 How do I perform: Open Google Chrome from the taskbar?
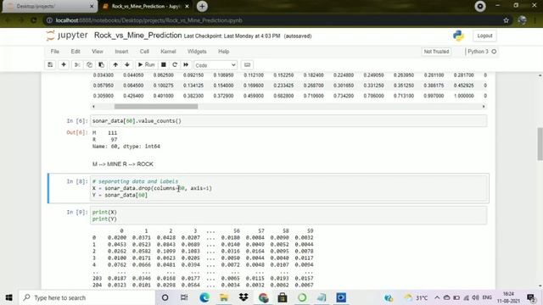[x=263, y=297]
